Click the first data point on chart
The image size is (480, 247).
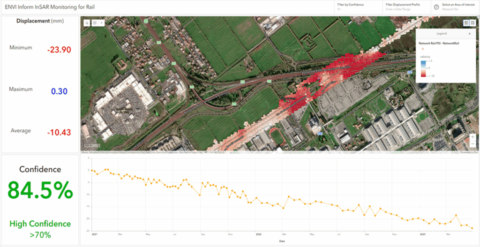[x=91, y=170]
